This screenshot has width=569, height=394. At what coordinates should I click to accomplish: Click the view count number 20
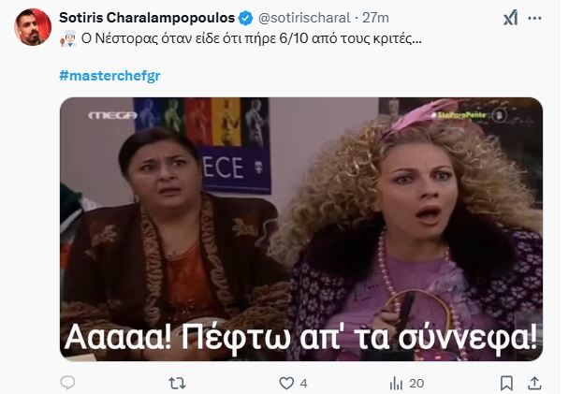(416, 383)
